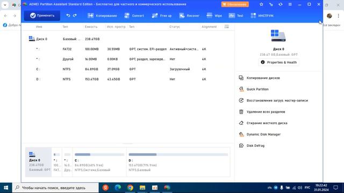
Task: Open the ИНСТРУМ. tools menu
Action: point(262,16)
